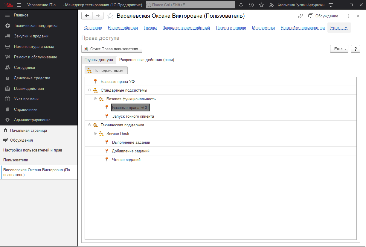Collapse the Service Desk node
The height and width of the screenshot is (247, 366).
point(95,134)
